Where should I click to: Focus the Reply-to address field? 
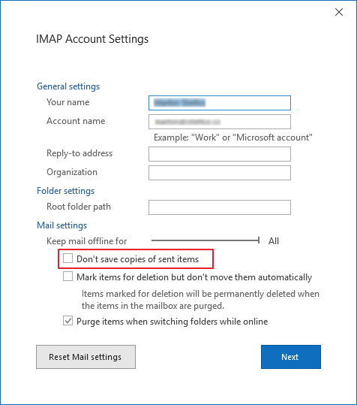[220, 154]
